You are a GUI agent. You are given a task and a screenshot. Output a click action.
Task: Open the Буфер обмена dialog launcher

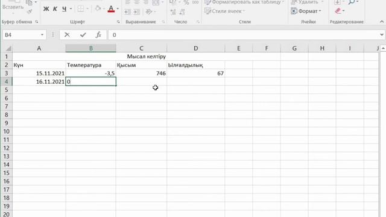pyautogui.click(x=37, y=22)
